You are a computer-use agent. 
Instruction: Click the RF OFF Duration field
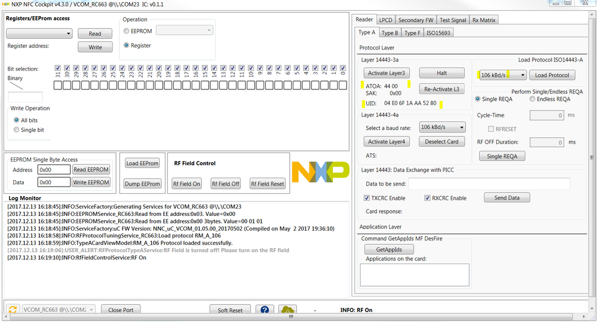pyautogui.click(x=547, y=143)
